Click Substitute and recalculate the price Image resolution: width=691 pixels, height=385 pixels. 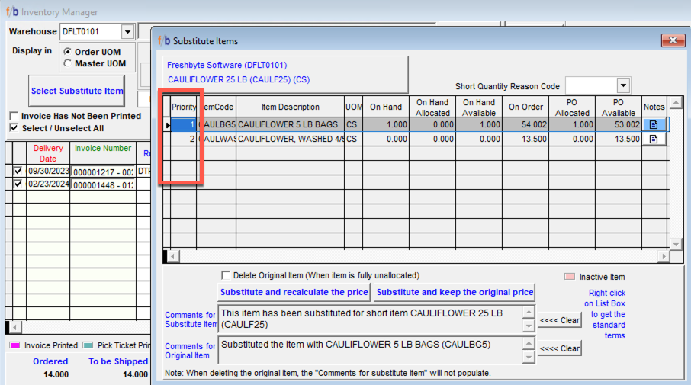(x=294, y=292)
